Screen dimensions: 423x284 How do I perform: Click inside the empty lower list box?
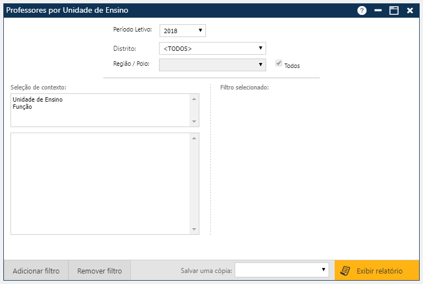coord(99,183)
